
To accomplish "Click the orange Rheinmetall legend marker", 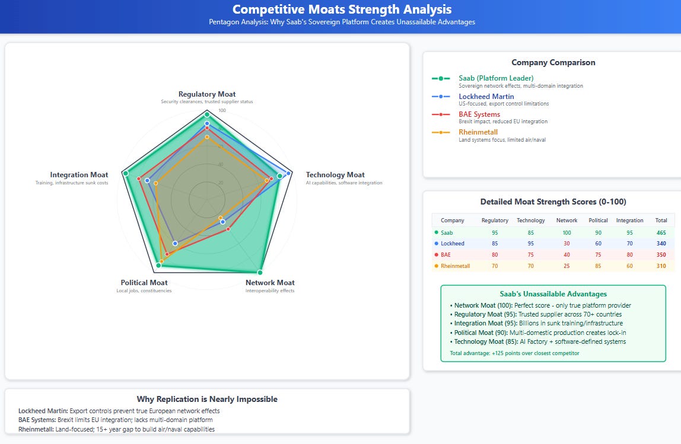I will [441, 132].
